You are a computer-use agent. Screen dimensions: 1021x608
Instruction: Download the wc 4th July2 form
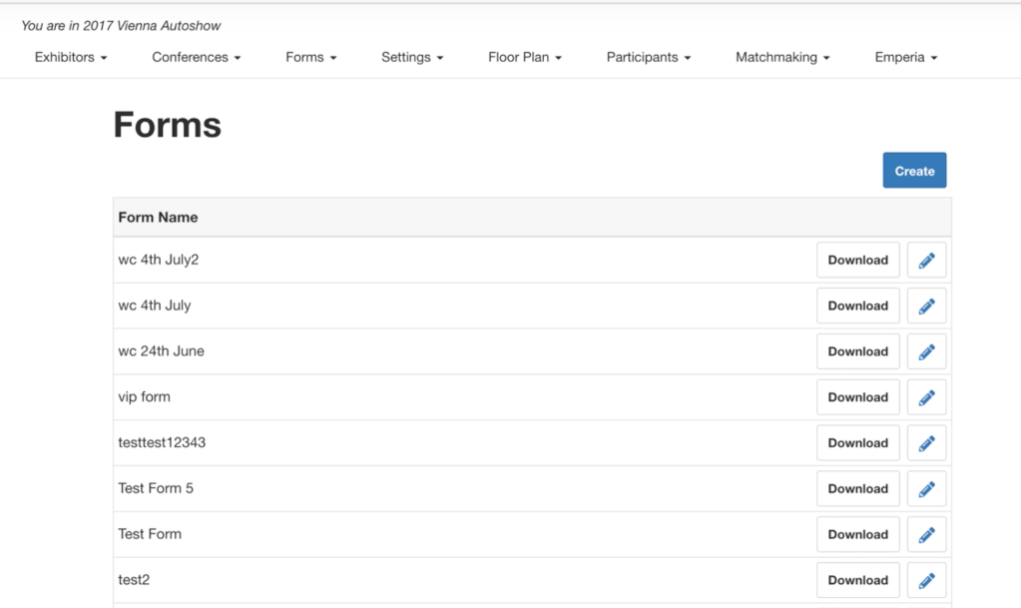tap(857, 261)
